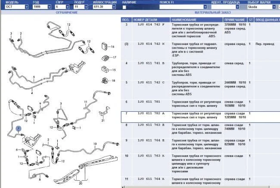Viewport: 280px width, 188px height.
Task: Click highlighted part number 7 in diagram
Action: click(x=18, y=128)
